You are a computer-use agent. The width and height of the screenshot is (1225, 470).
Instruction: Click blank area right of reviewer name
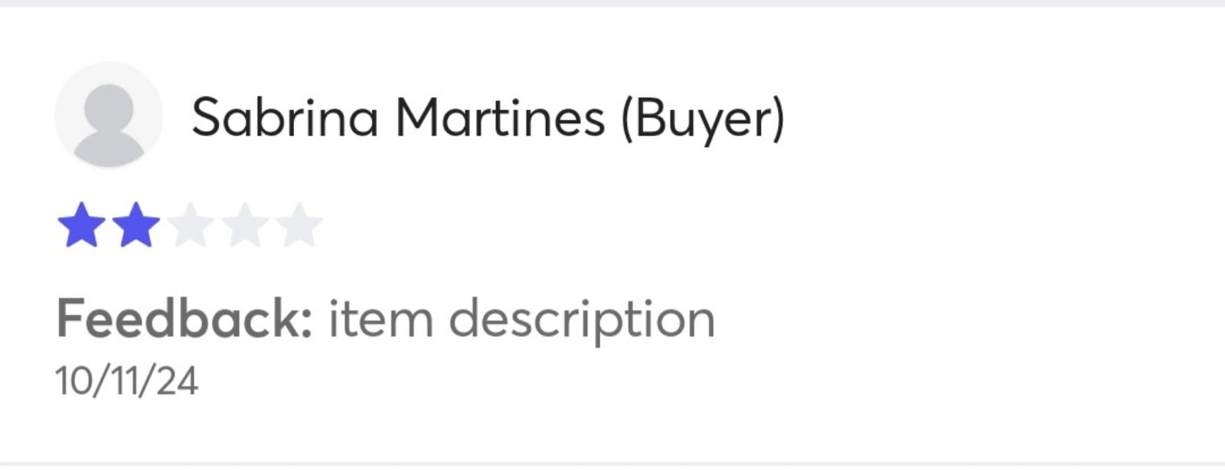point(995,119)
